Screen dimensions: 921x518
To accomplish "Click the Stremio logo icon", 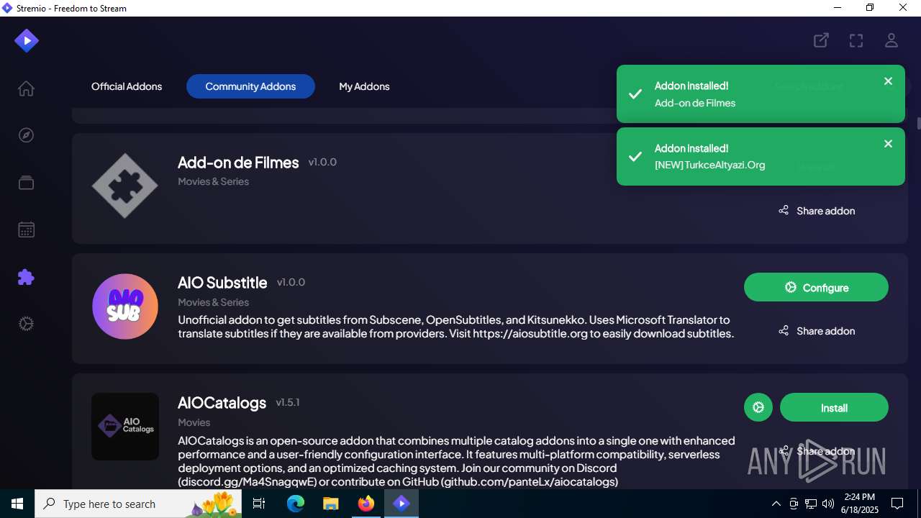I will click(27, 40).
